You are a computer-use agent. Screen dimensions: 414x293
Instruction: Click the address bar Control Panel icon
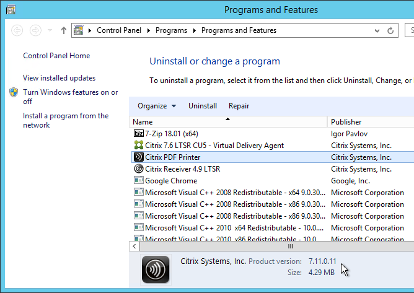[x=79, y=30]
